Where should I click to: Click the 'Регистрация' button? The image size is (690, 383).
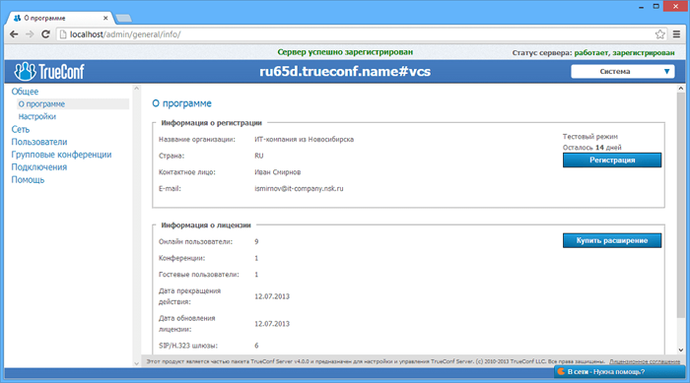pyautogui.click(x=612, y=160)
